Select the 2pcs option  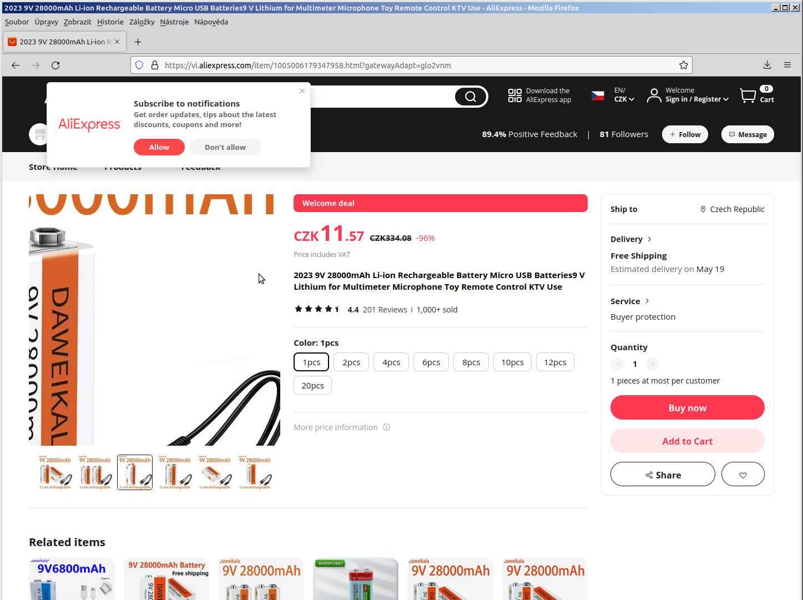pos(351,362)
